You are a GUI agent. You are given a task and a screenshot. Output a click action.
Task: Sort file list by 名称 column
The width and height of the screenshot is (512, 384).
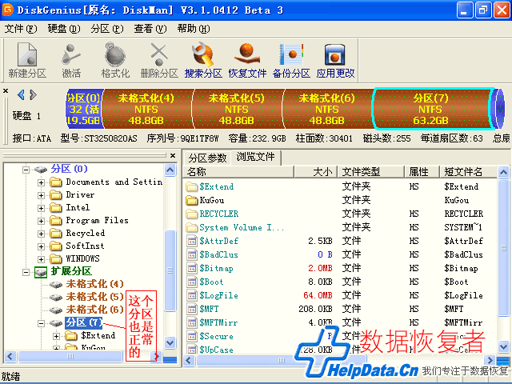(238, 172)
